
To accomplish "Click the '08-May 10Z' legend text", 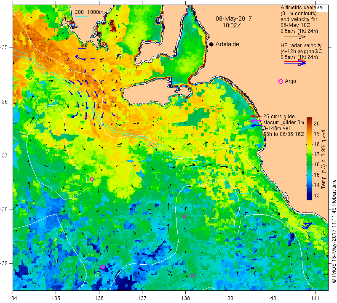I will tap(294, 25).
